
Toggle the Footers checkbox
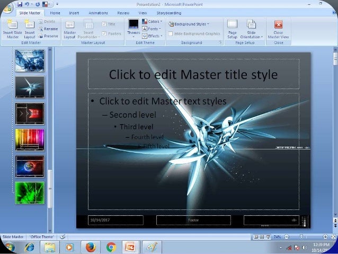104,33
